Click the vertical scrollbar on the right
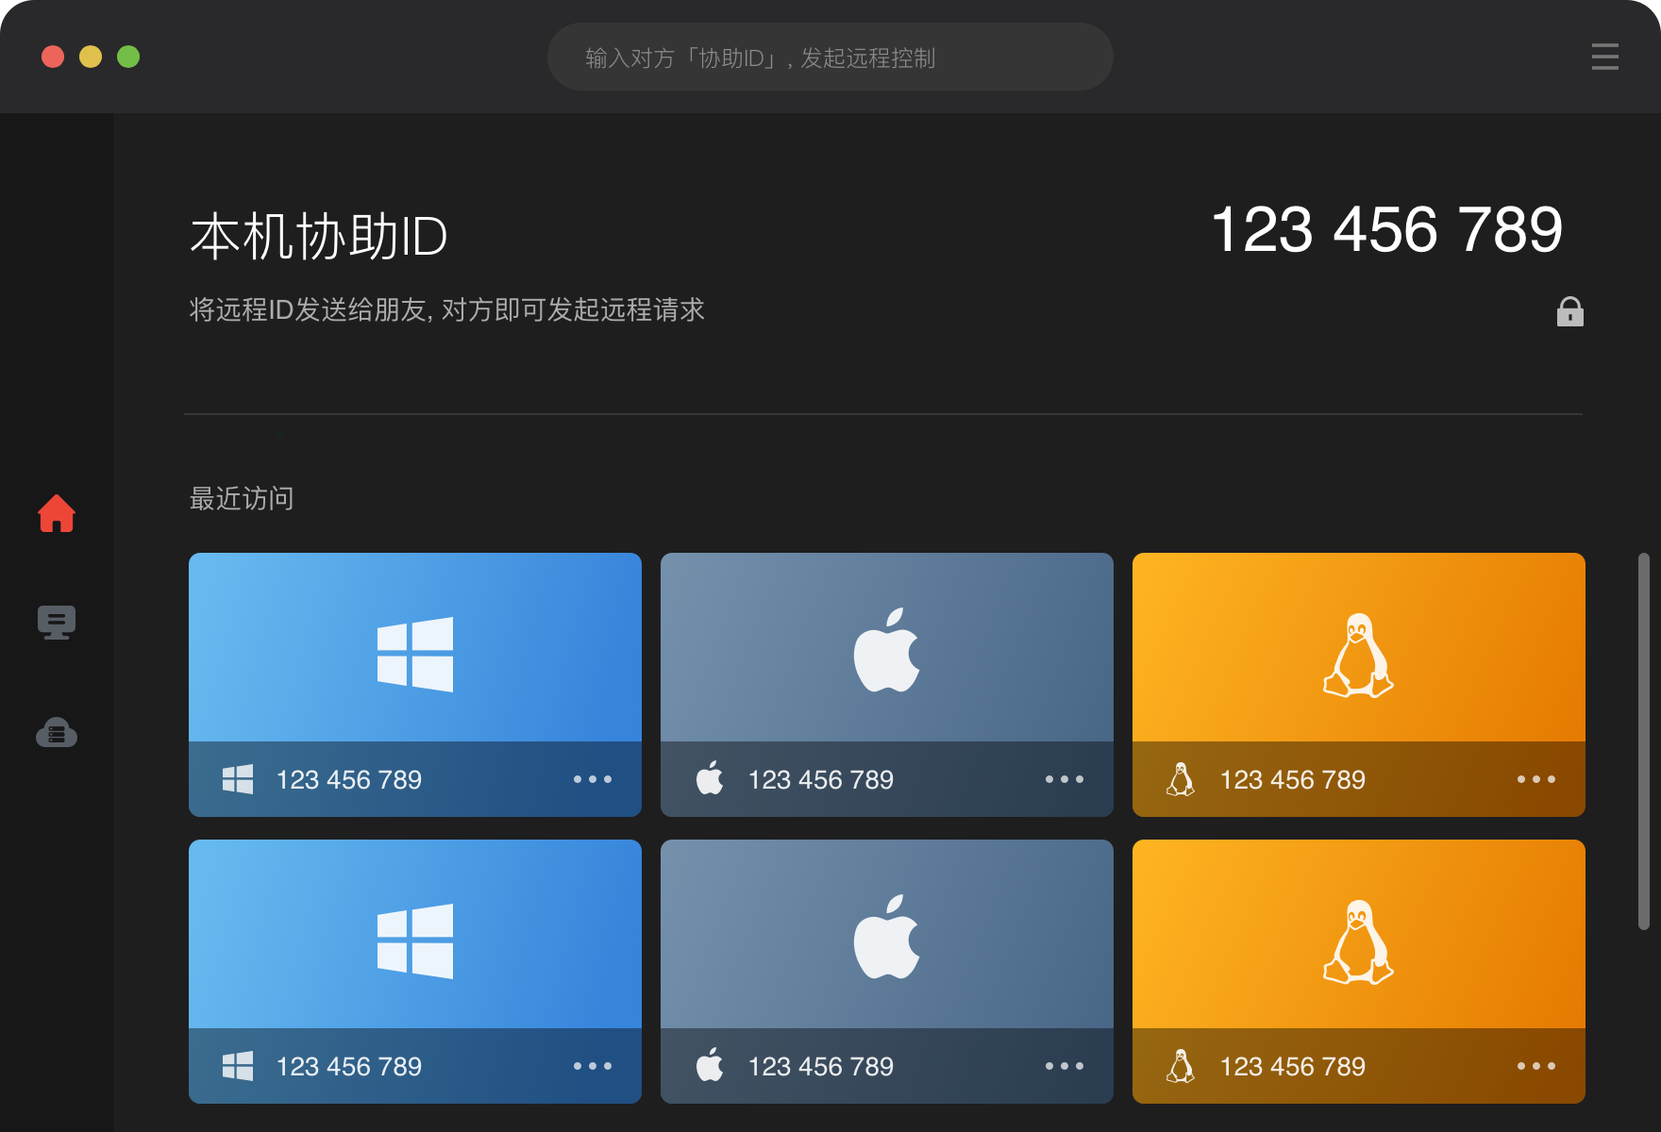 [1643, 741]
